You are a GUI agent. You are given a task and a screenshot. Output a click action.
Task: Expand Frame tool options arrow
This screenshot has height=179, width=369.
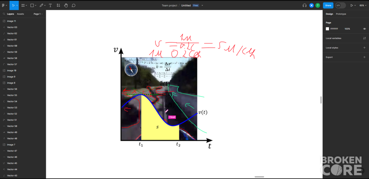(x=26, y=5)
